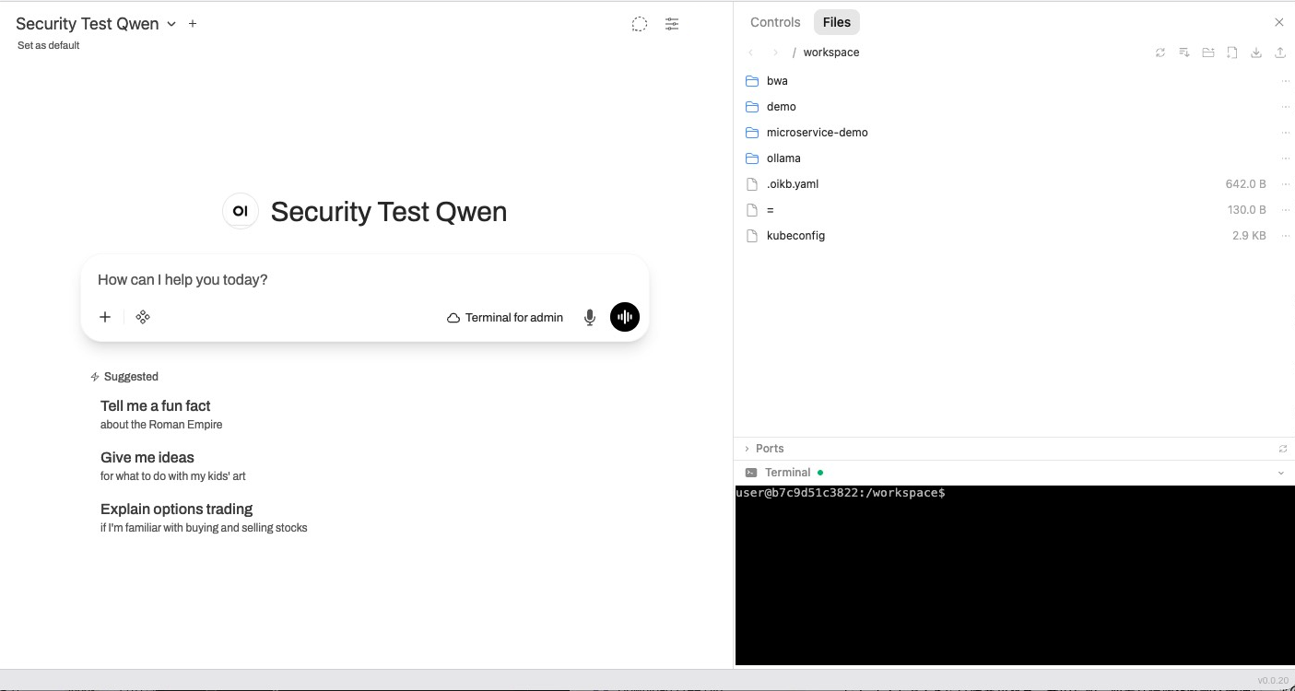Click the Terminal for admin selector
The width and height of the screenshot is (1295, 691).
pos(505,317)
